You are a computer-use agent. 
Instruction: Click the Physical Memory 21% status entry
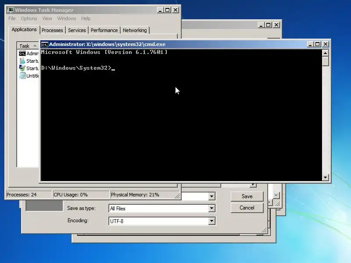pyautogui.click(x=144, y=195)
